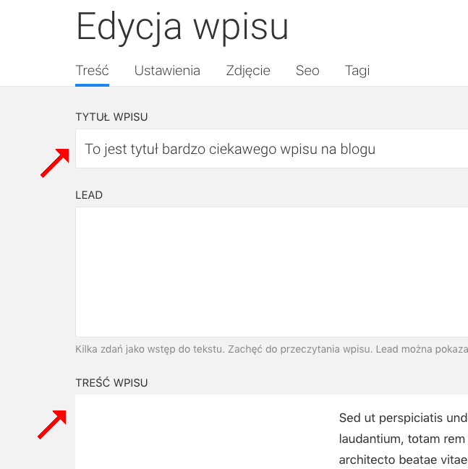Focus the empty Lead text area
Screen dimensions: 468x469
(271, 272)
